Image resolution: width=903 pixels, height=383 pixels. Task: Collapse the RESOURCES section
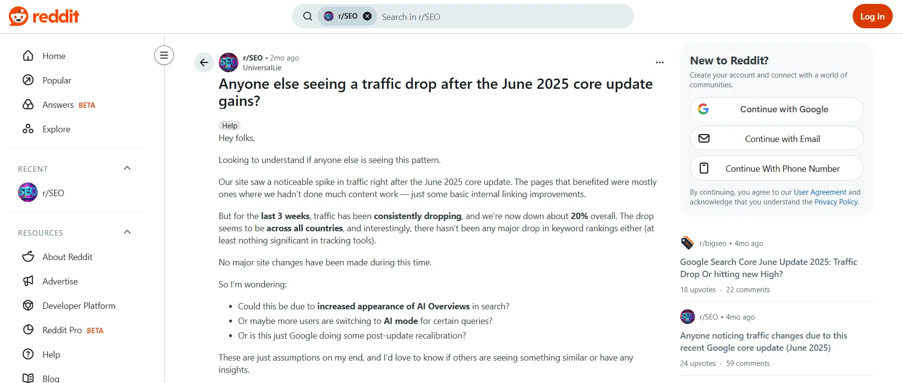(x=127, y=232)
